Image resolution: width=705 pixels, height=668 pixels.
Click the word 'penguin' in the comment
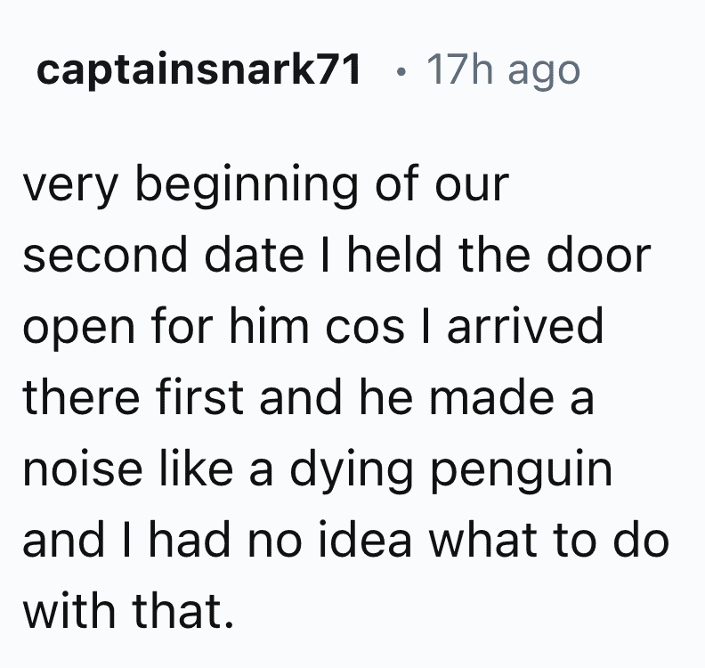[x=521, y=471]
